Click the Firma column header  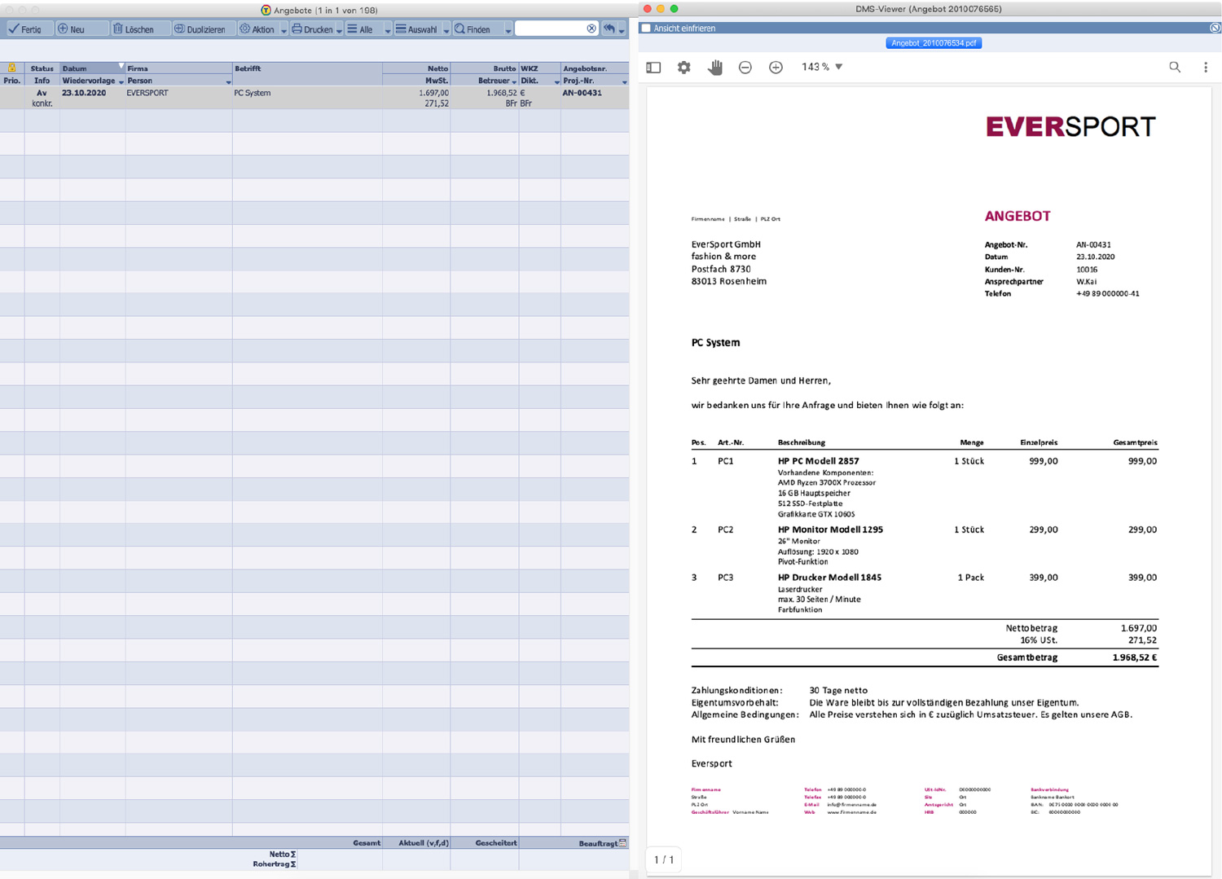pos(178,68)
